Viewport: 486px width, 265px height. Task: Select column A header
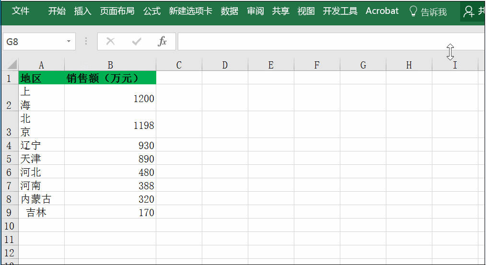[42, 65]
